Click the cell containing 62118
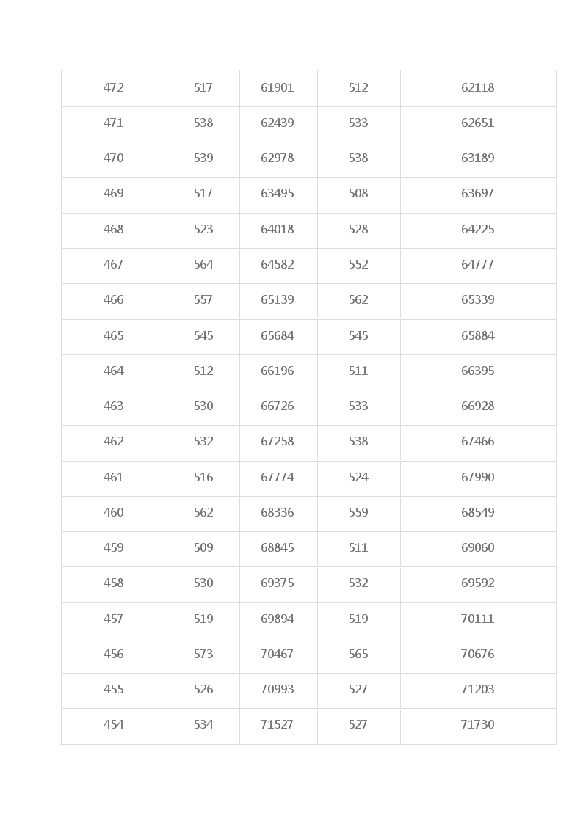The image size is (583, 824). click(x=478, y=88)
